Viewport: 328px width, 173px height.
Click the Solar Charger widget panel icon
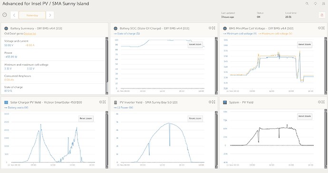6,102
